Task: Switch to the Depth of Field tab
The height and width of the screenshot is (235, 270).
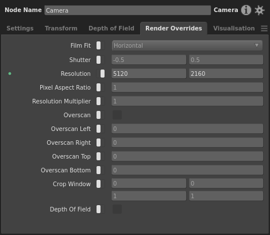Action: [111, 28]
